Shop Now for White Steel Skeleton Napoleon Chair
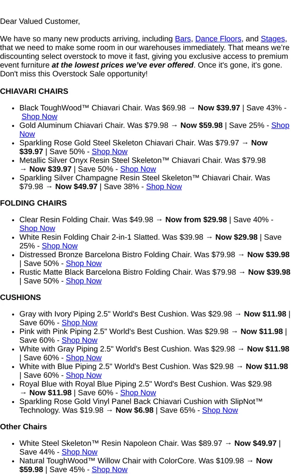Viewport: 291px width, 474px height. [80, 452]
